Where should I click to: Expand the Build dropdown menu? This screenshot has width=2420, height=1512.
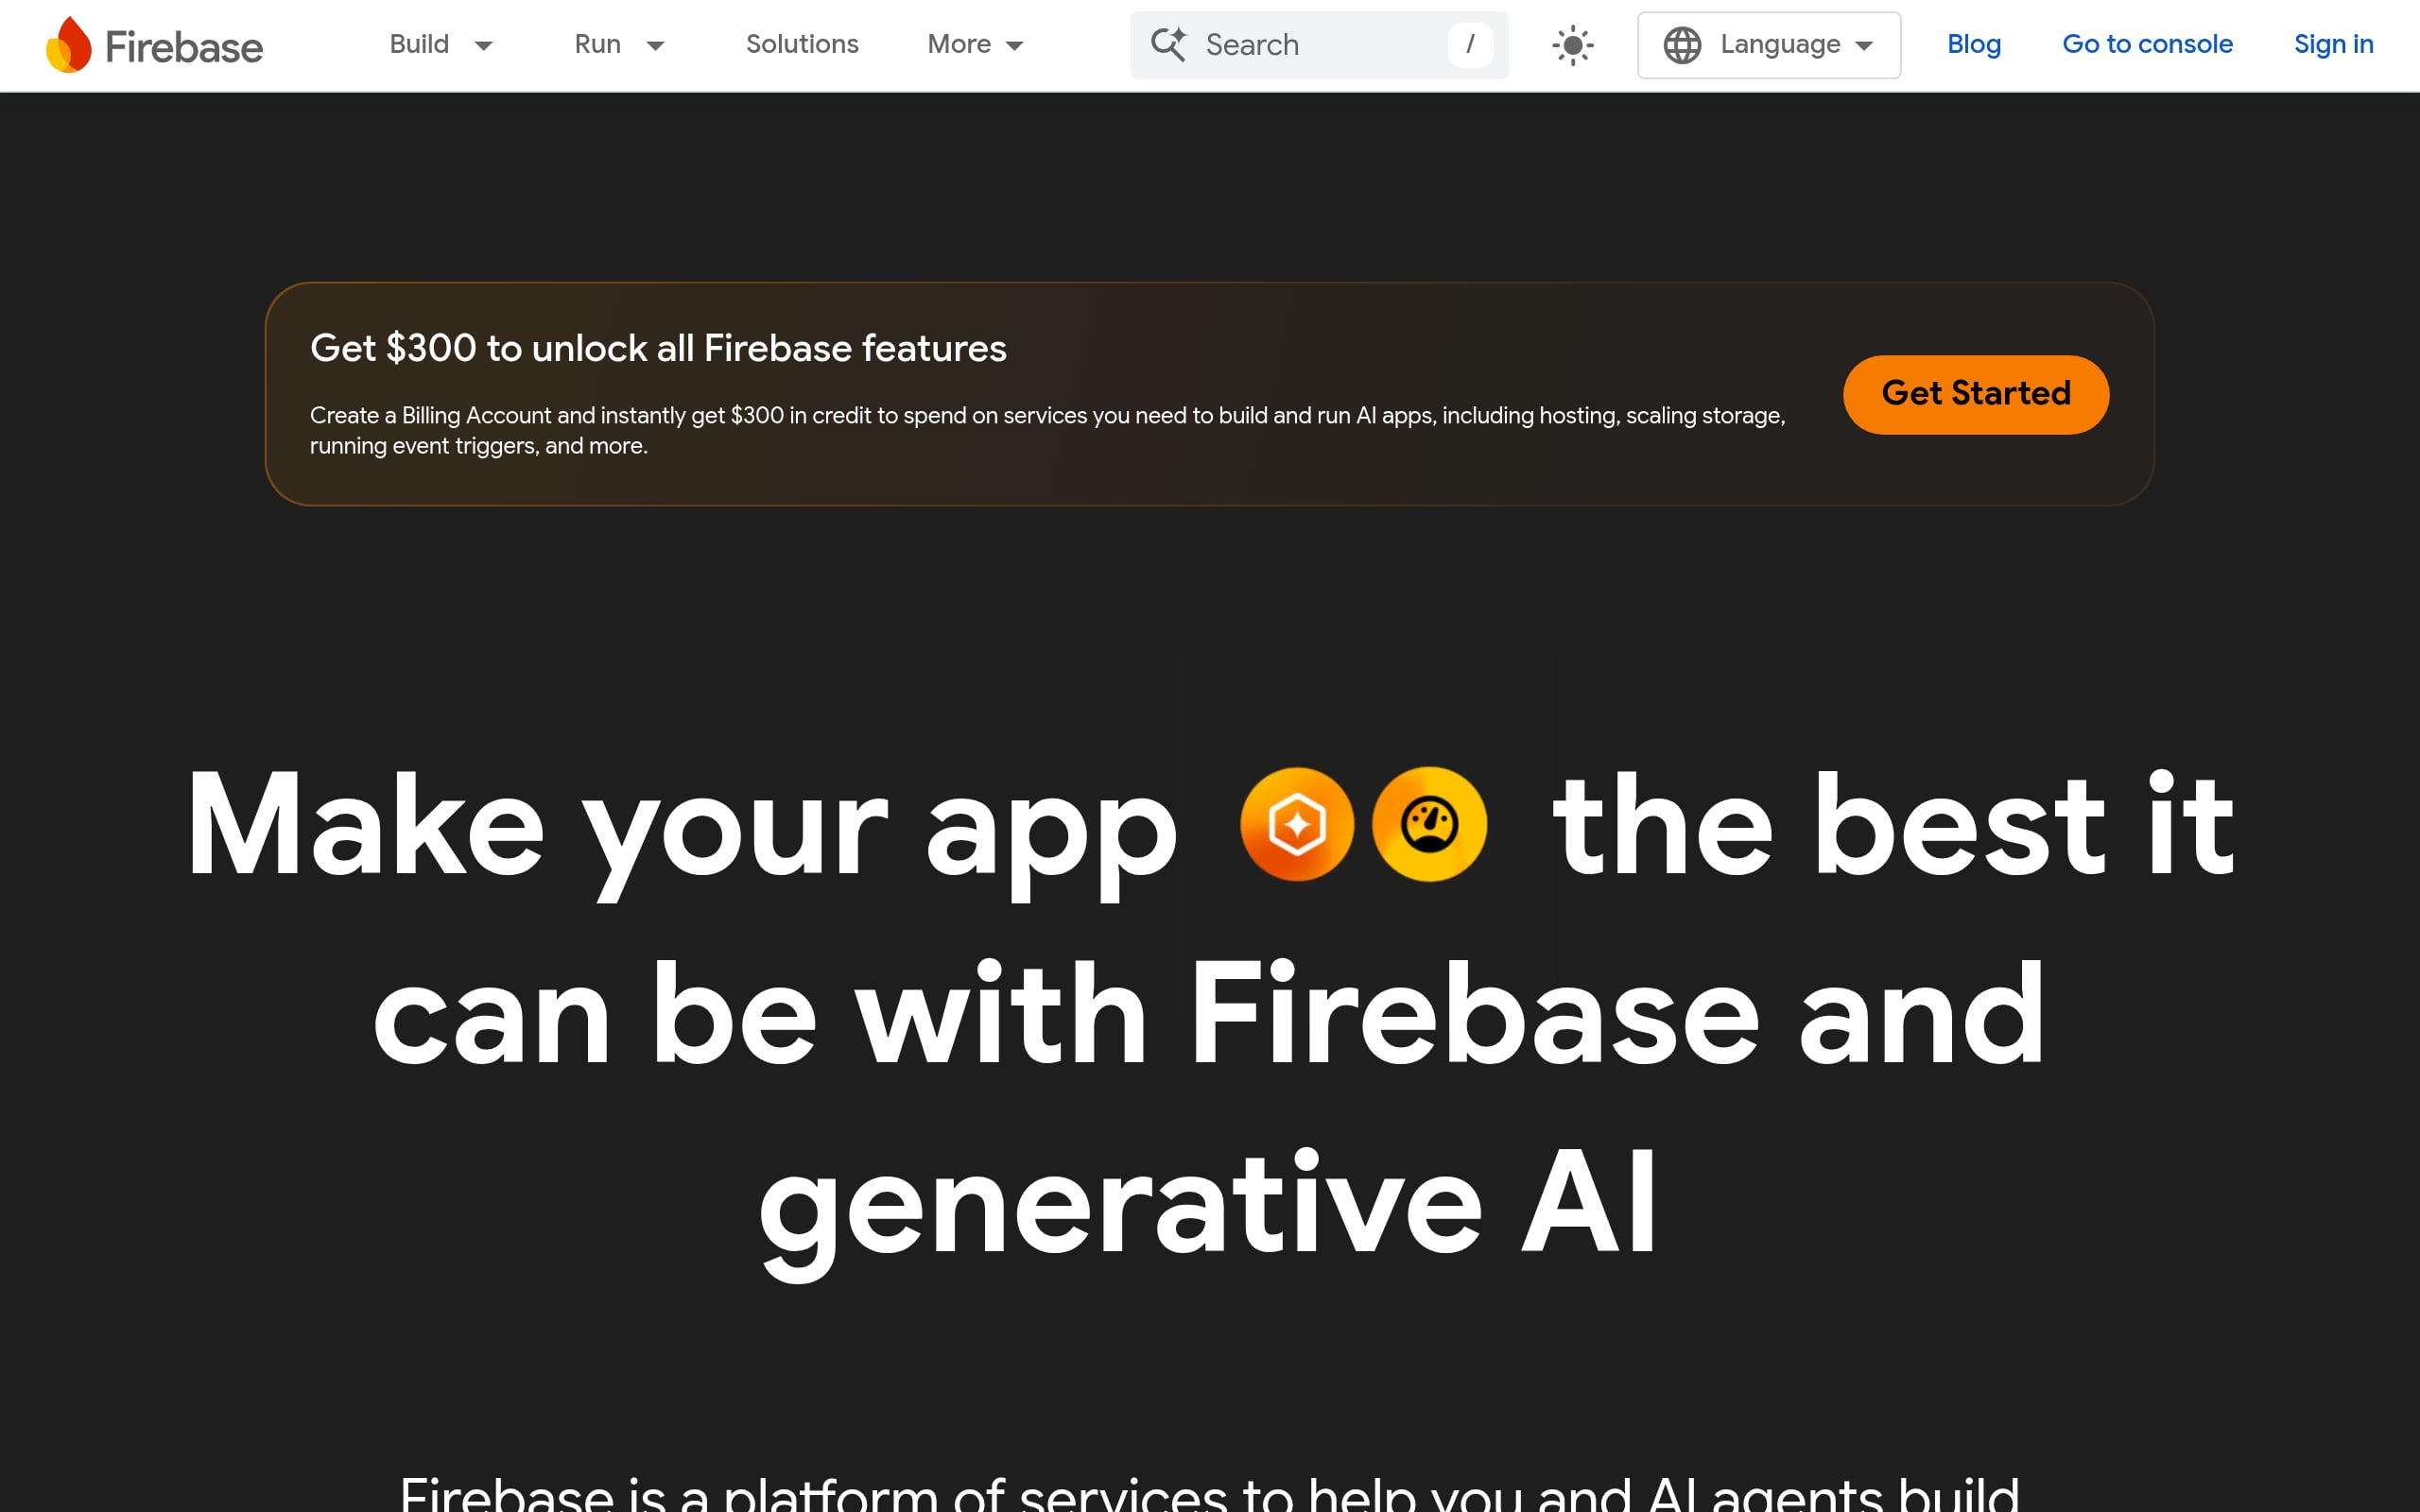click(x=484, y=46)
